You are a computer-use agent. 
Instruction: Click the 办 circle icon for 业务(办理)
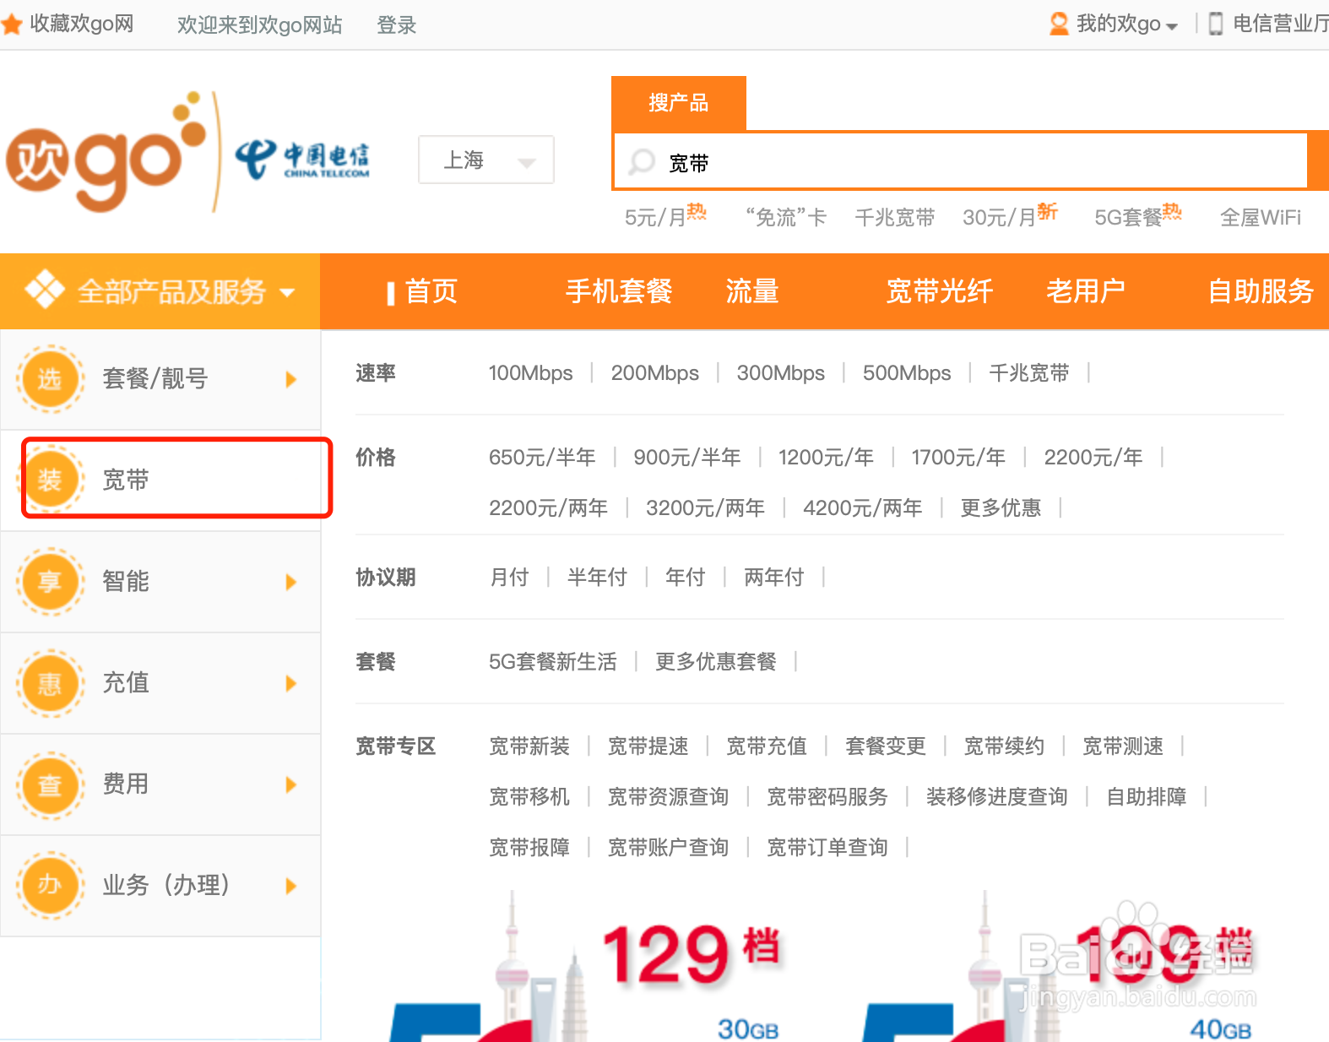tap(50, 885)
